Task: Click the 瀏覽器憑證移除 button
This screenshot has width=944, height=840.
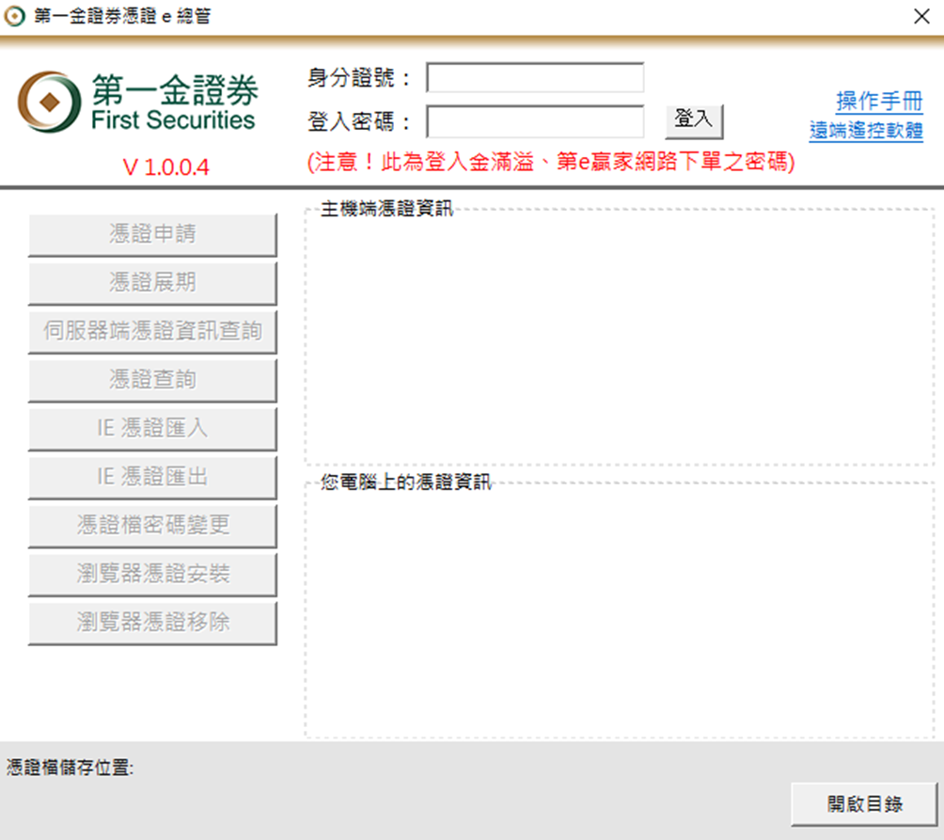Action: pyautogui.click(x=152, y=623)
